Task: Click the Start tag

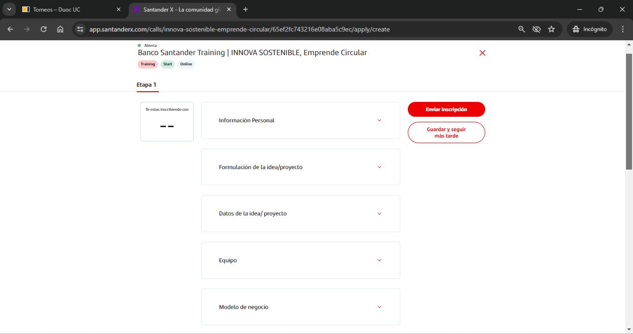Action: coord(168,64)
